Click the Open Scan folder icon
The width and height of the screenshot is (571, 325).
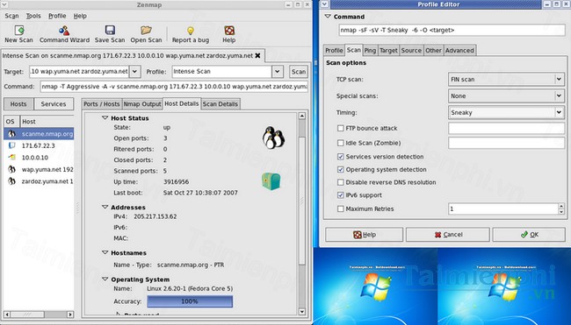click(146, 30)
